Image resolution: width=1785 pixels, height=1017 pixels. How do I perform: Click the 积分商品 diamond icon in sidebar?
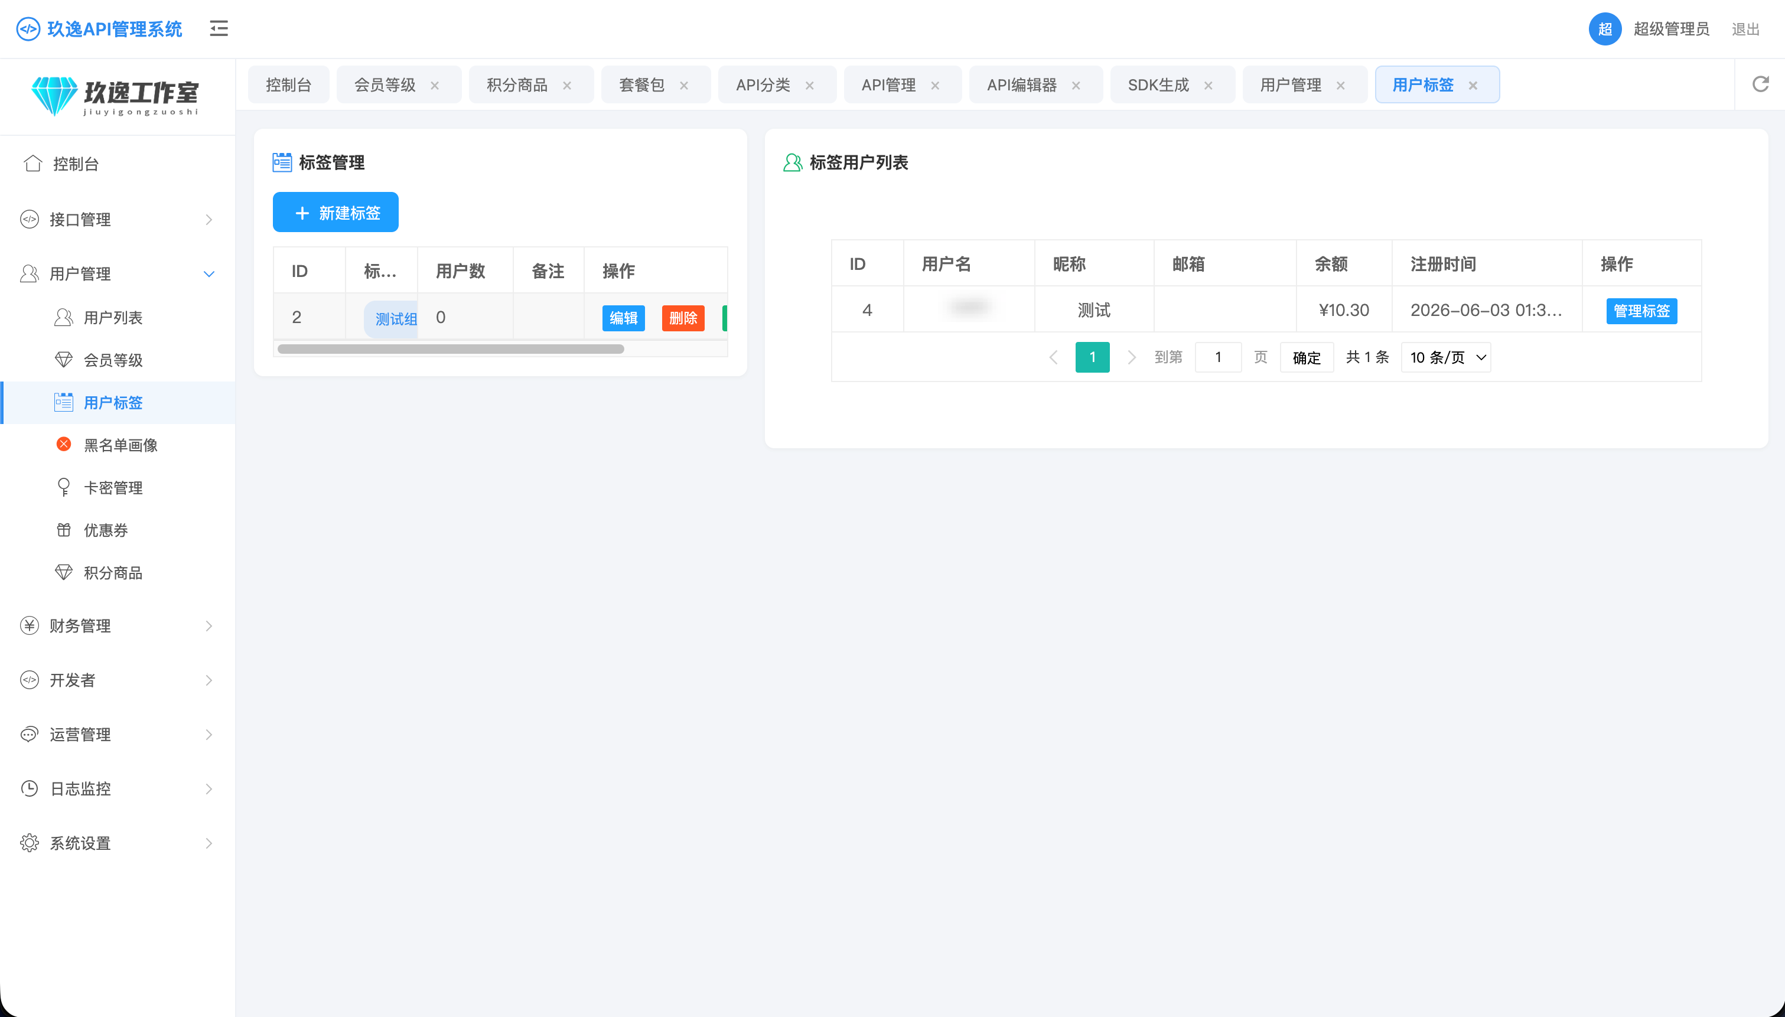coord(64,572)
